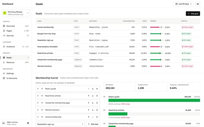Image resolution: width=204 pixels, height=127 pixels.
Task: Move 'Joined membership' funnel step up
Action: click(89, 117)
